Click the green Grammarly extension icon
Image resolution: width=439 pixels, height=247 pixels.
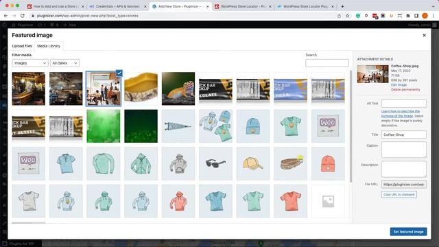pos(358,16)
